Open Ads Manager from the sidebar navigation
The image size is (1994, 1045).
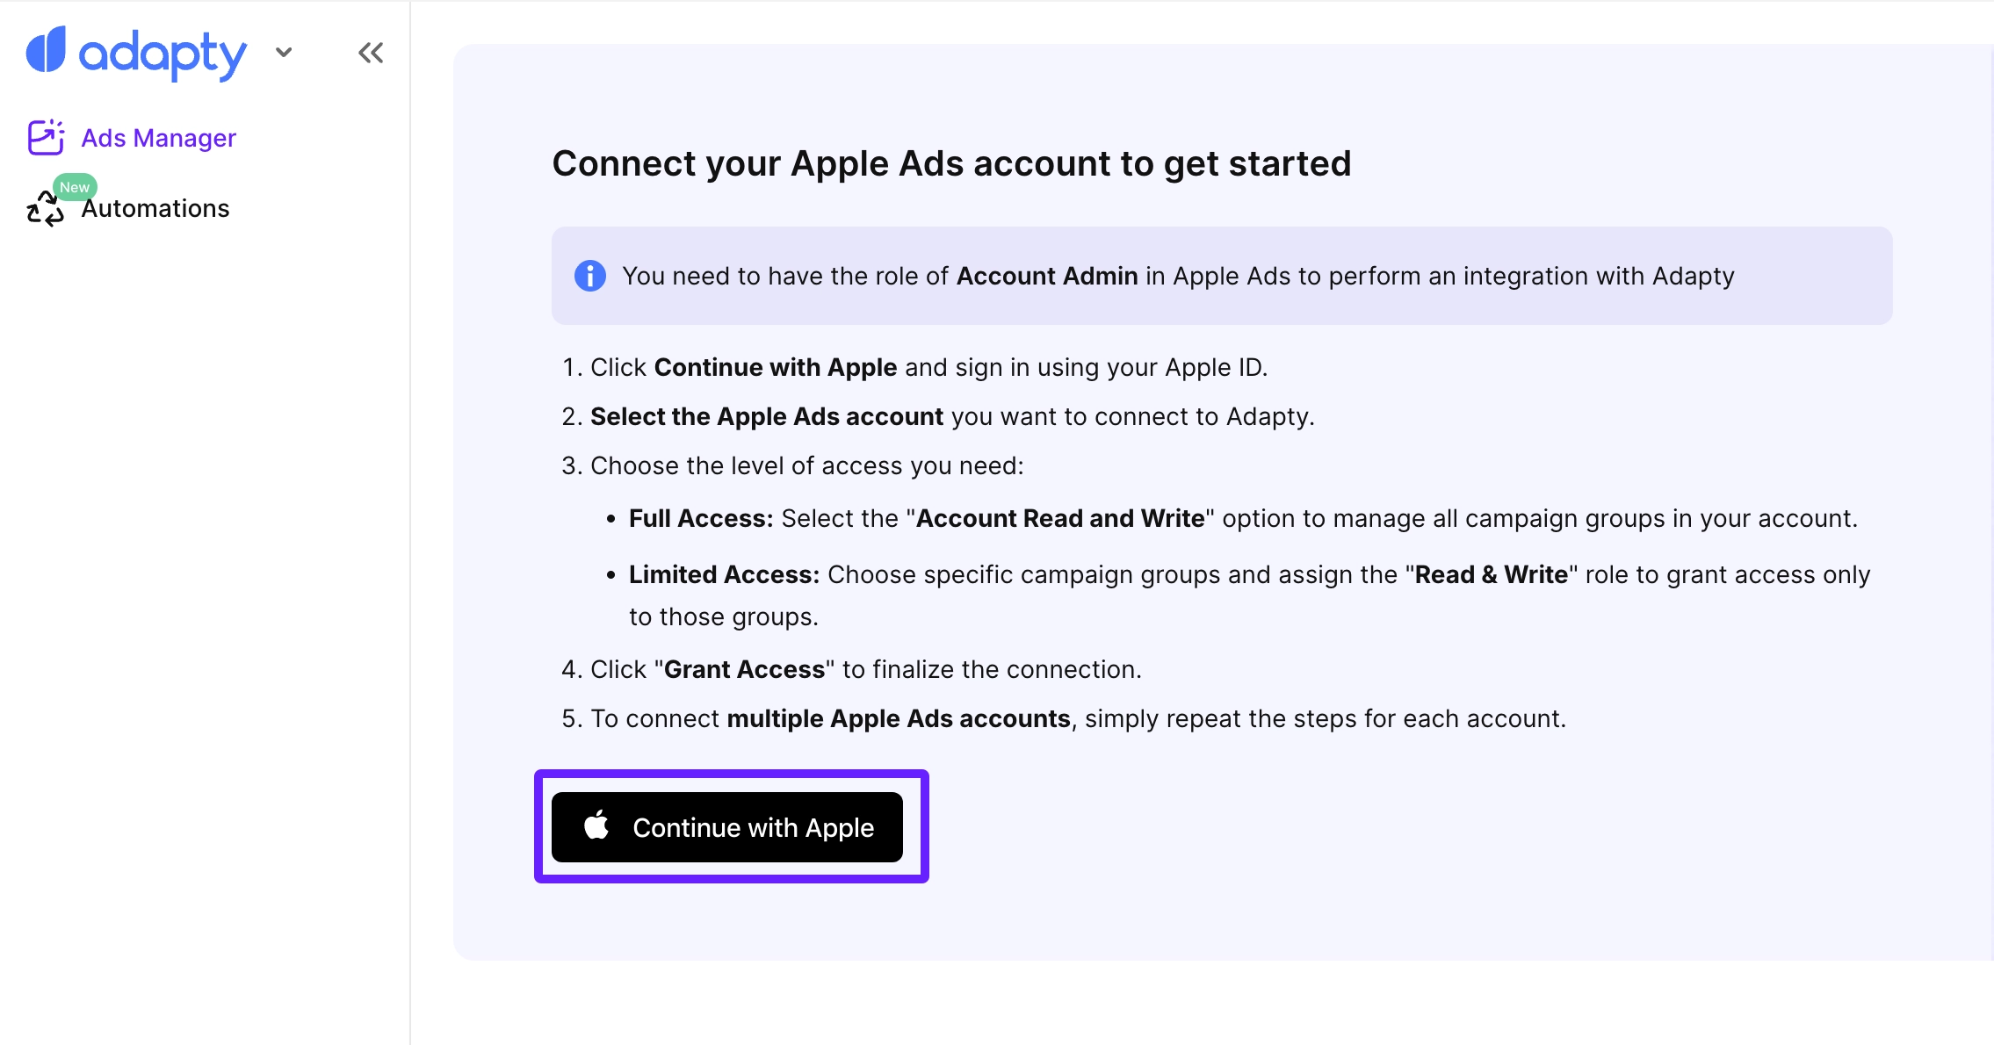pos(159,138)
